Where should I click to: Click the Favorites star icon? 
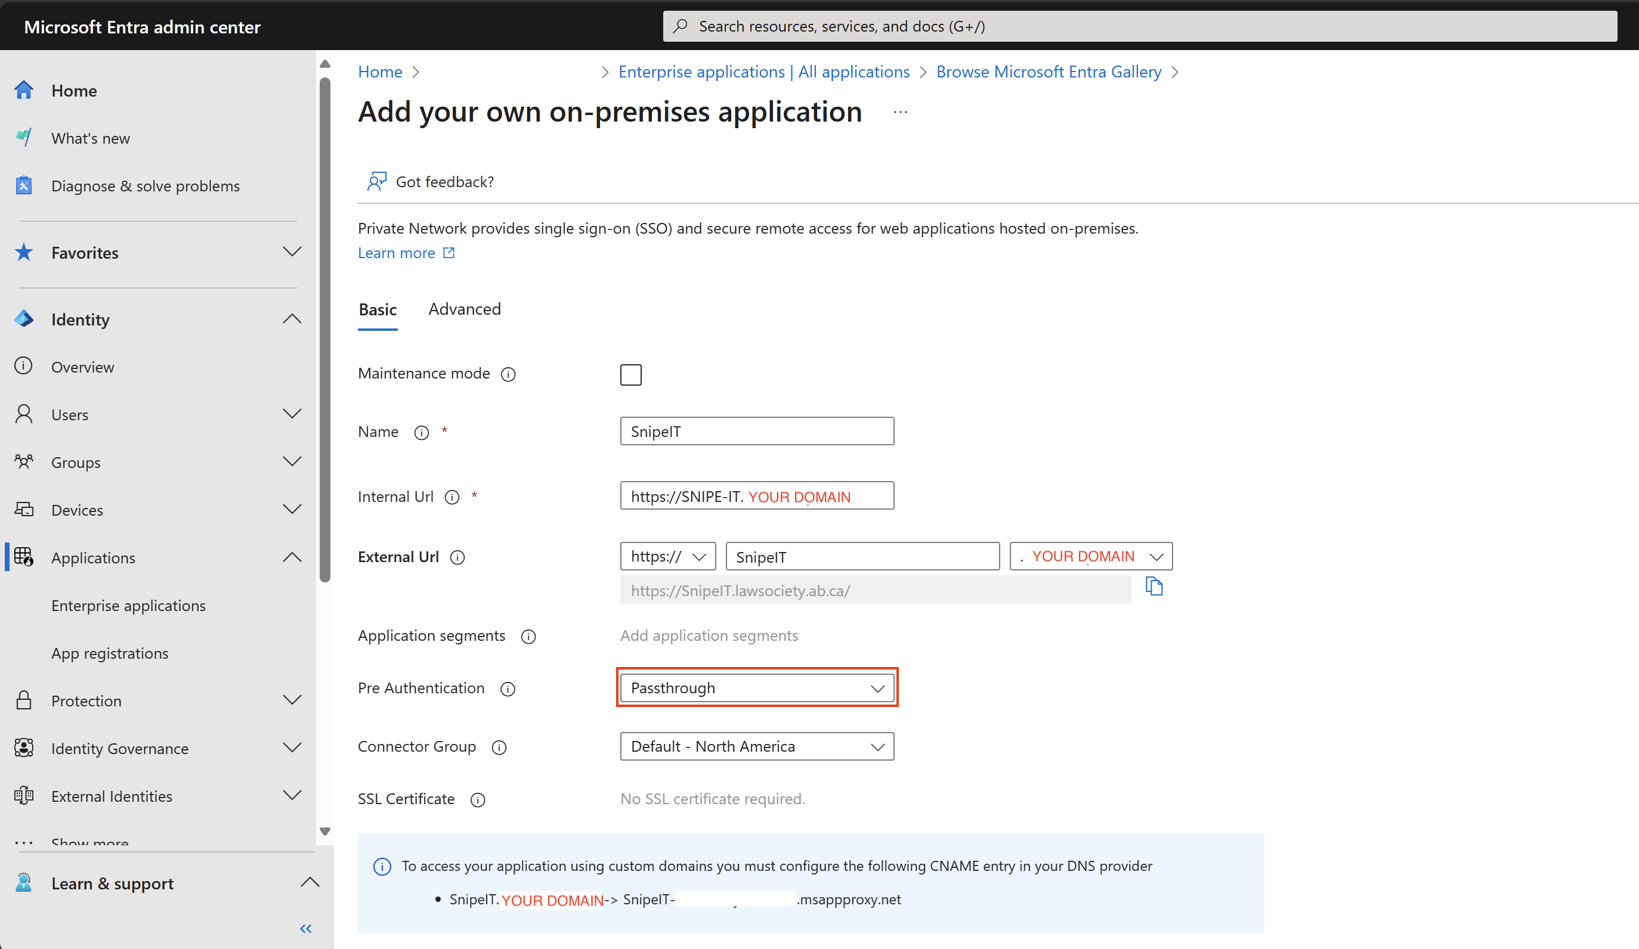click(x=24, y=252)
